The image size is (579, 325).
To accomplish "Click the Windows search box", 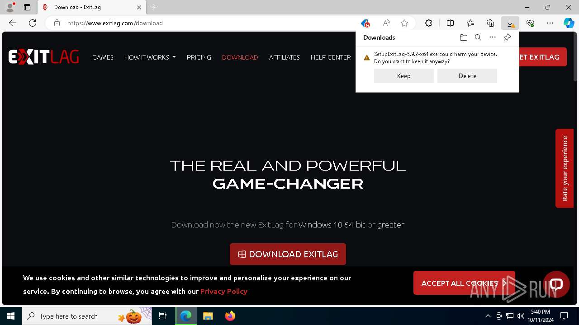I will [x=87, y=316].
